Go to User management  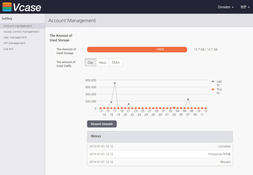click(x=15, y=38)
